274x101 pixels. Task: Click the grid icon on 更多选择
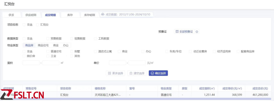tap(110, 73)
